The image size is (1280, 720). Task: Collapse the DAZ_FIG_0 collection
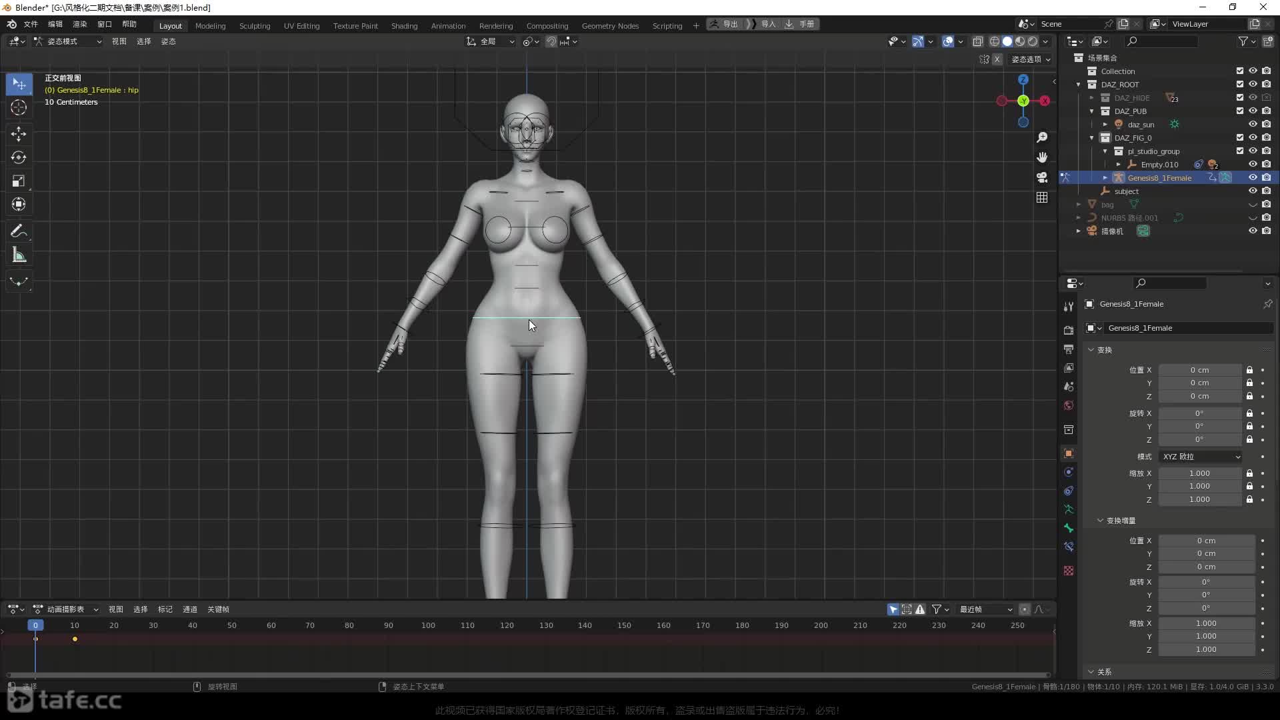[x=1092, y=138]
